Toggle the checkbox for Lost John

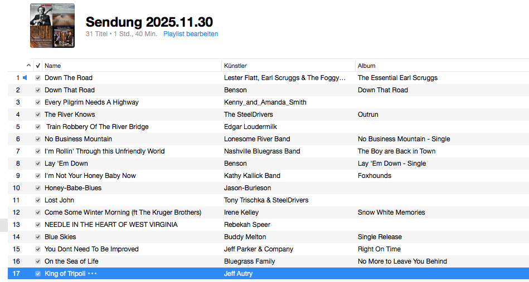(x=38, y=200)
